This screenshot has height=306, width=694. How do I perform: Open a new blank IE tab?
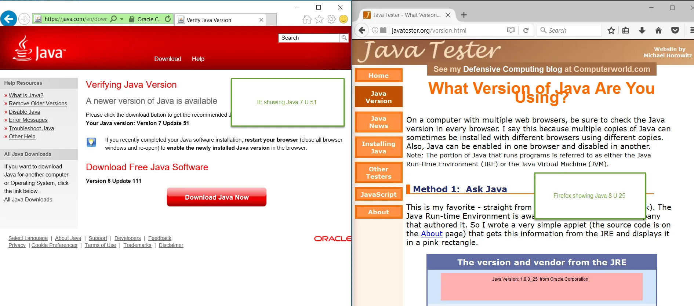click(271, 20)
